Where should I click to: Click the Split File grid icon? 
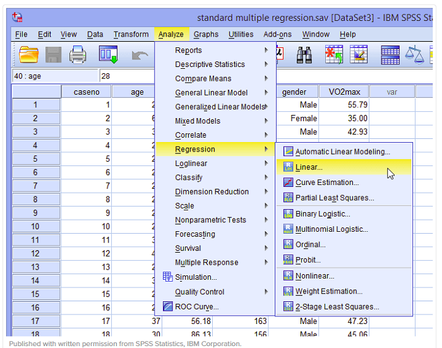(390, 55)
